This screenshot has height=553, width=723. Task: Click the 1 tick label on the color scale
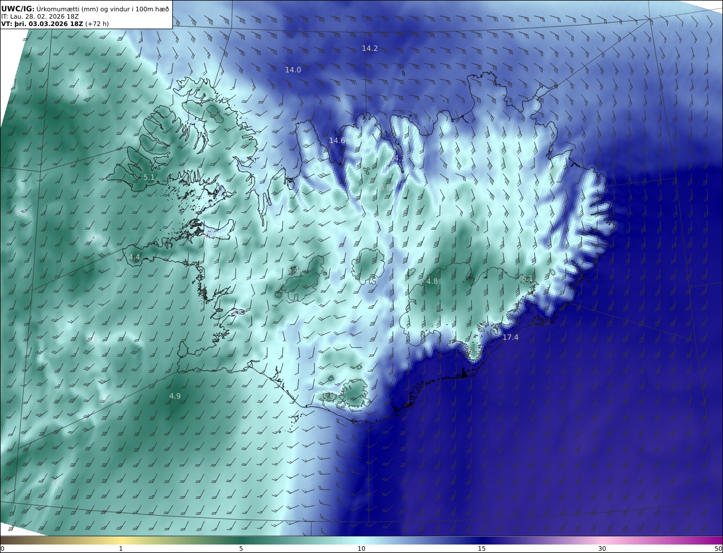(x=120, y=548)
